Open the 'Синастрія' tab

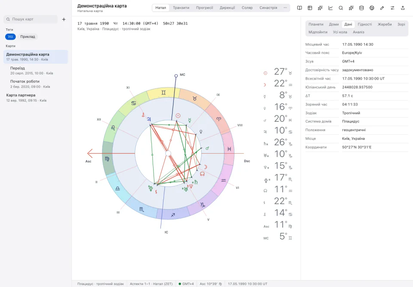pos(268,8)
